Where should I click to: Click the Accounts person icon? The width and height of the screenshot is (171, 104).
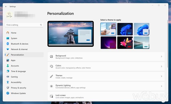(x=8, y=66)
